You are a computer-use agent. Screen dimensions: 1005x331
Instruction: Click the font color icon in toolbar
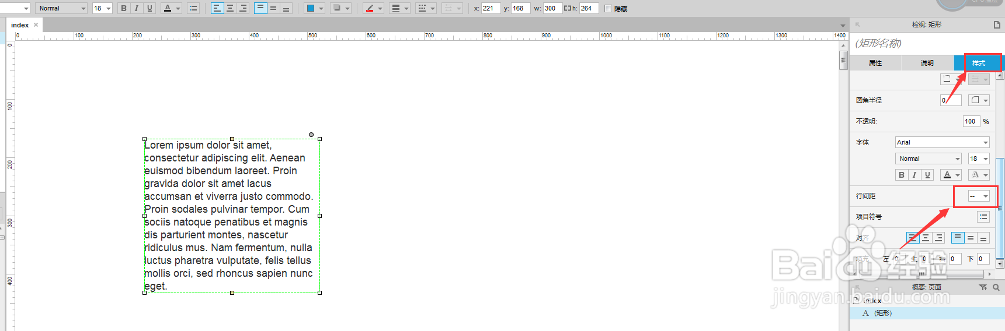[168, 8]
